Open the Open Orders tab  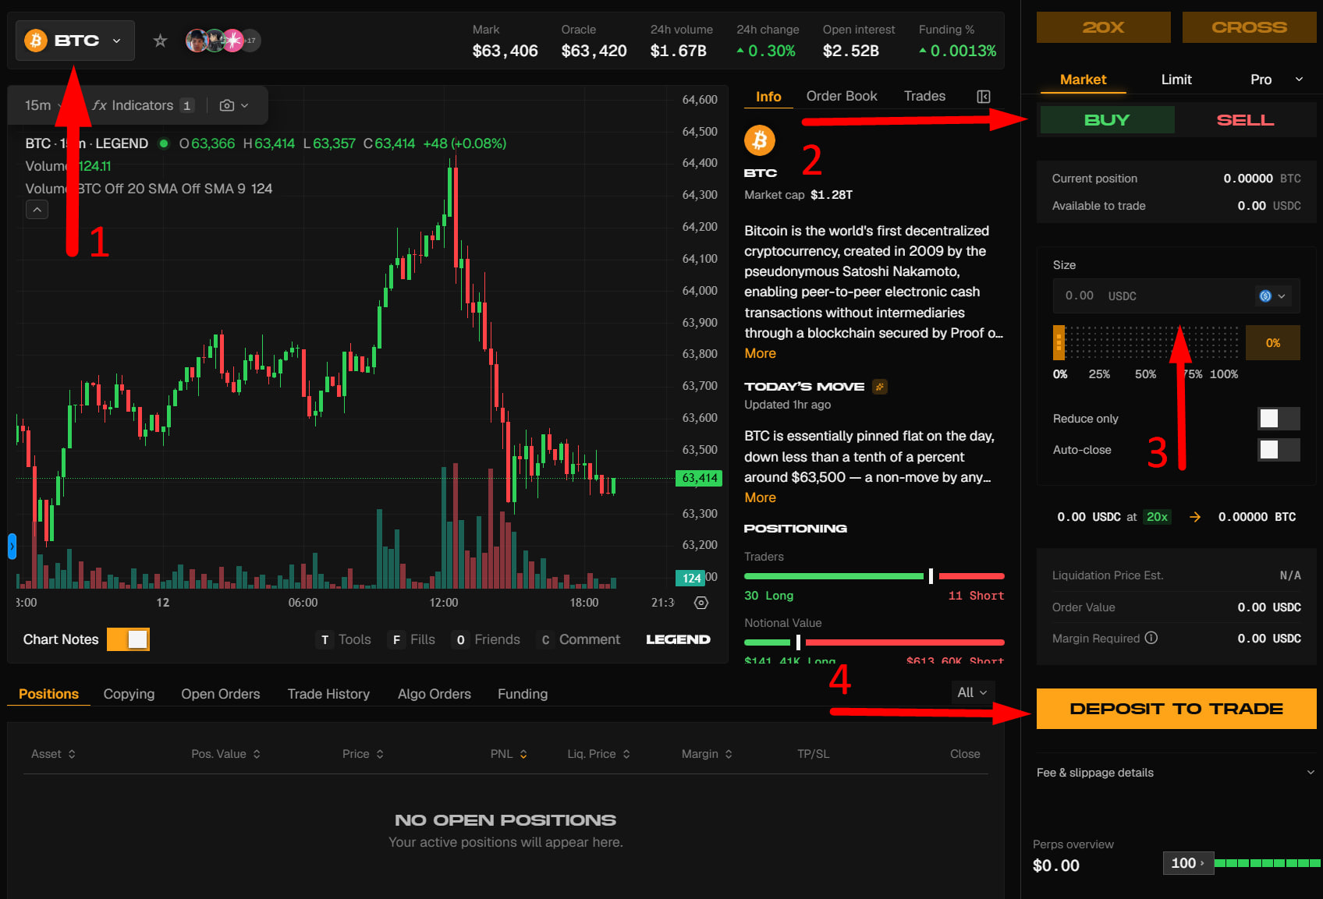(x=221, y=694)
